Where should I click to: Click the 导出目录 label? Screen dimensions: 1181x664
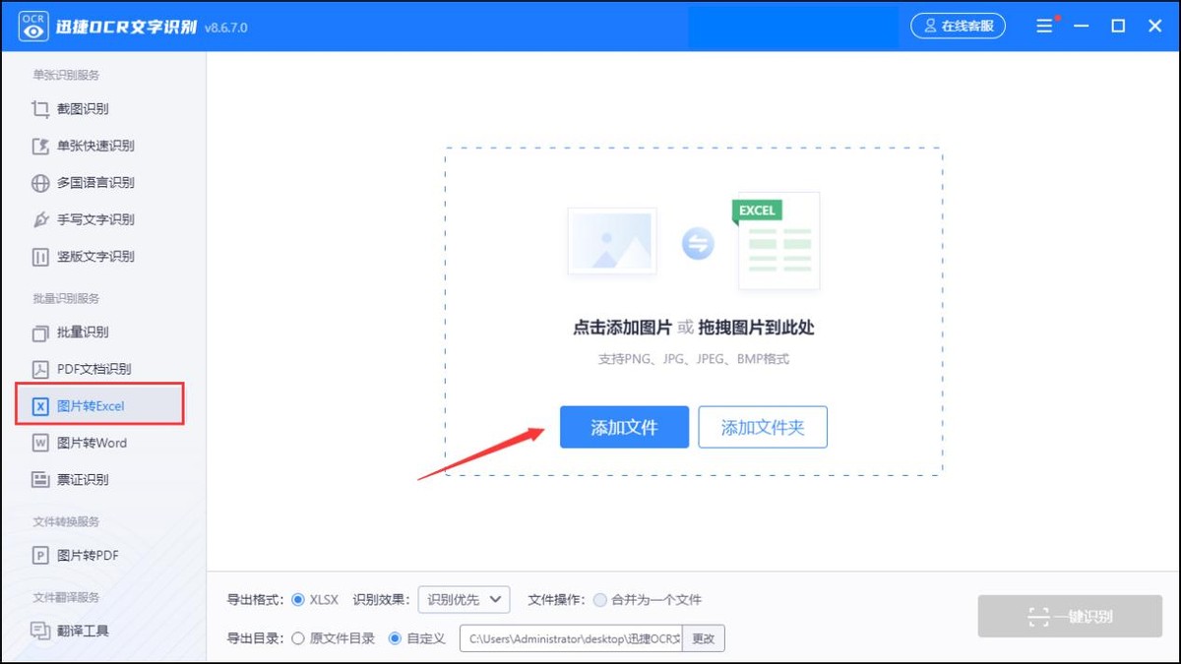pos(254,638)
